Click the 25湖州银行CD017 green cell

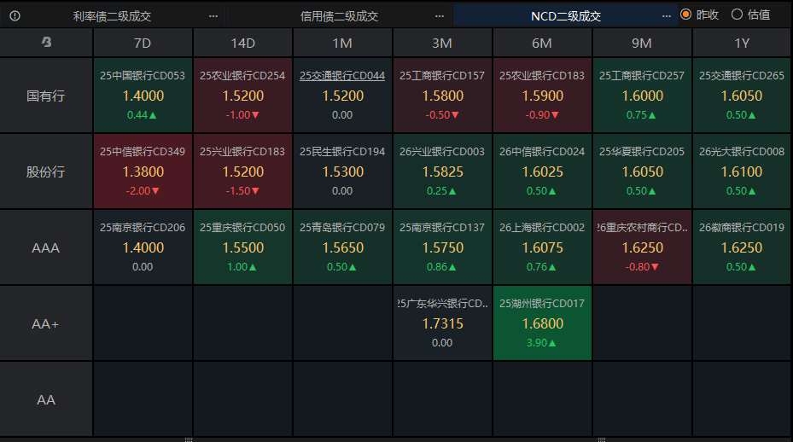(542, 323)
